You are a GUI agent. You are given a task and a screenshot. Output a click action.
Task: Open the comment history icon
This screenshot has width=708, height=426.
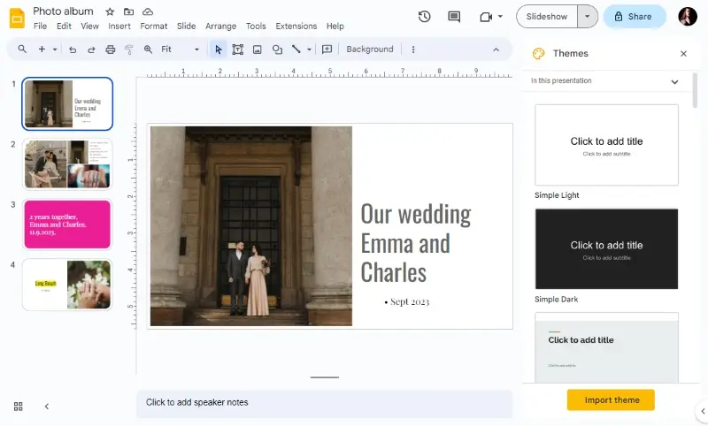(x=454, y=17)
